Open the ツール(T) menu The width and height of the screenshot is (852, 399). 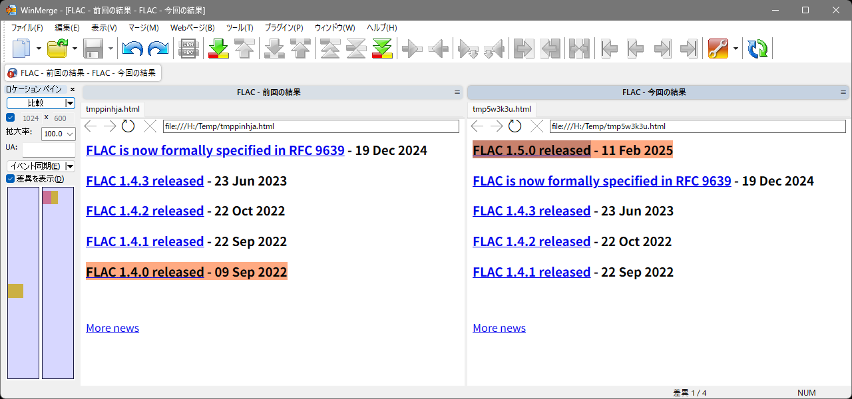(x=240, y=28)
